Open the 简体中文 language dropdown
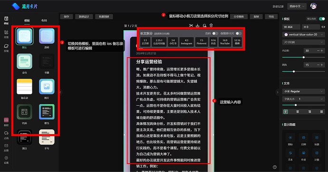This screenshot has height=172, width=328. click(297, 6)
